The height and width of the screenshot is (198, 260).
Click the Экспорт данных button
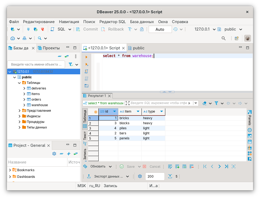pos(108,176)
